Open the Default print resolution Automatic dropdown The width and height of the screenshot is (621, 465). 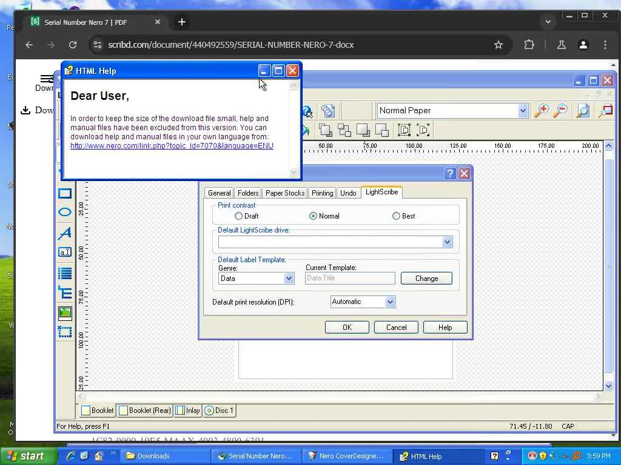[390, 302]
